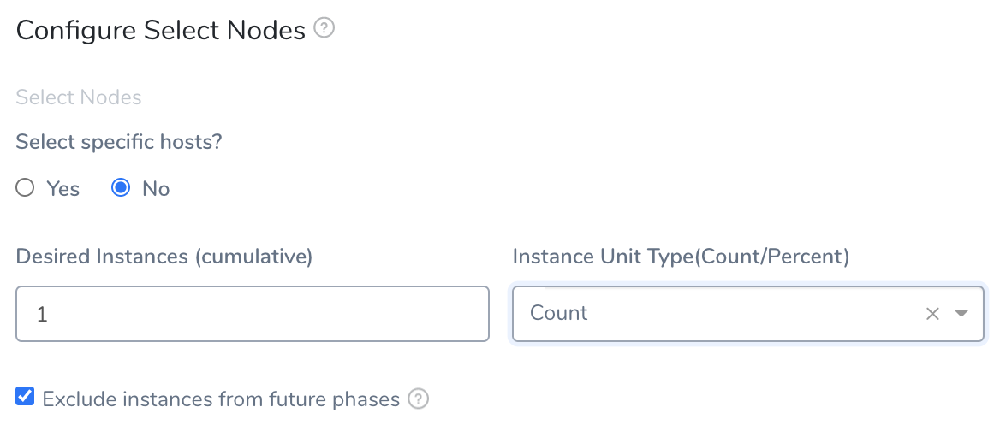1000x431 pixels.
Task: Show help for Exclude instances option
Action: click(x=419, y=399)
